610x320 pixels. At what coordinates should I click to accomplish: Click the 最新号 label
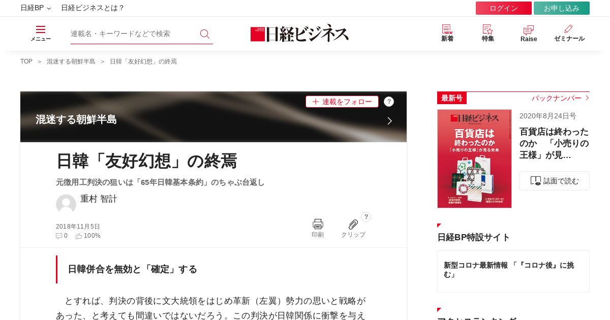click(x=452, y=98)
